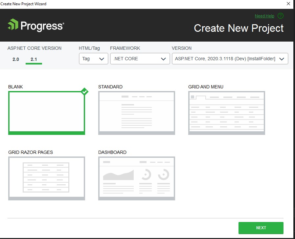Screen dimensions: 295x239
Task: Click the NEXT button
Action: point(261,228)
